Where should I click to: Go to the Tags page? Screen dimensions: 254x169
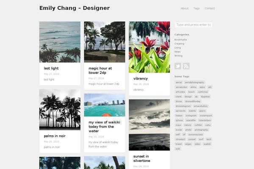[196, 8]
